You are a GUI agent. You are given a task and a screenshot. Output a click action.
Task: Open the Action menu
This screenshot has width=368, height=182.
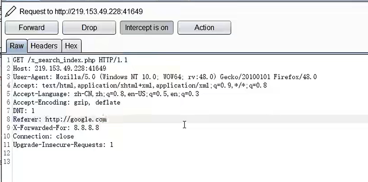204,28
